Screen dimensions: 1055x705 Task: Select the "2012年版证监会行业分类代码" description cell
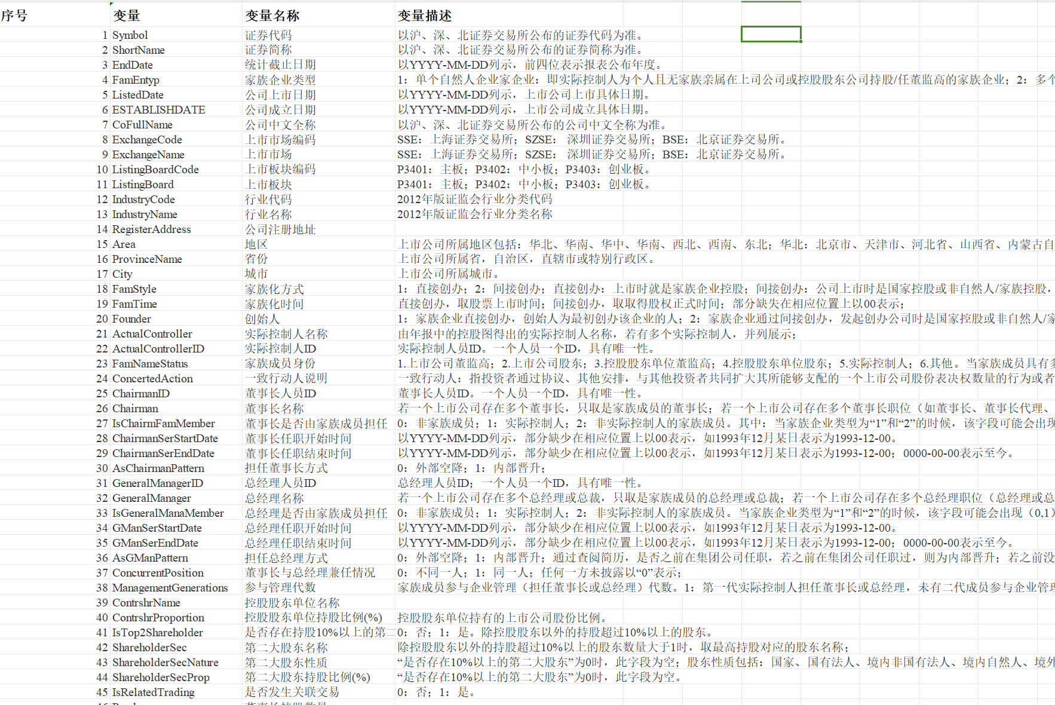click(x=475, y=200)
